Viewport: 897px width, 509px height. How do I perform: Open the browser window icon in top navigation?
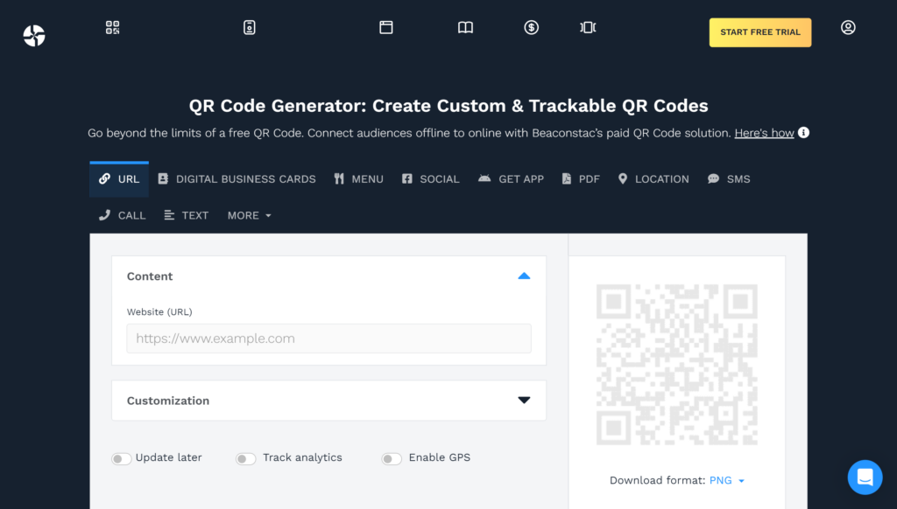pyautogui.click(x=385, y=27)
